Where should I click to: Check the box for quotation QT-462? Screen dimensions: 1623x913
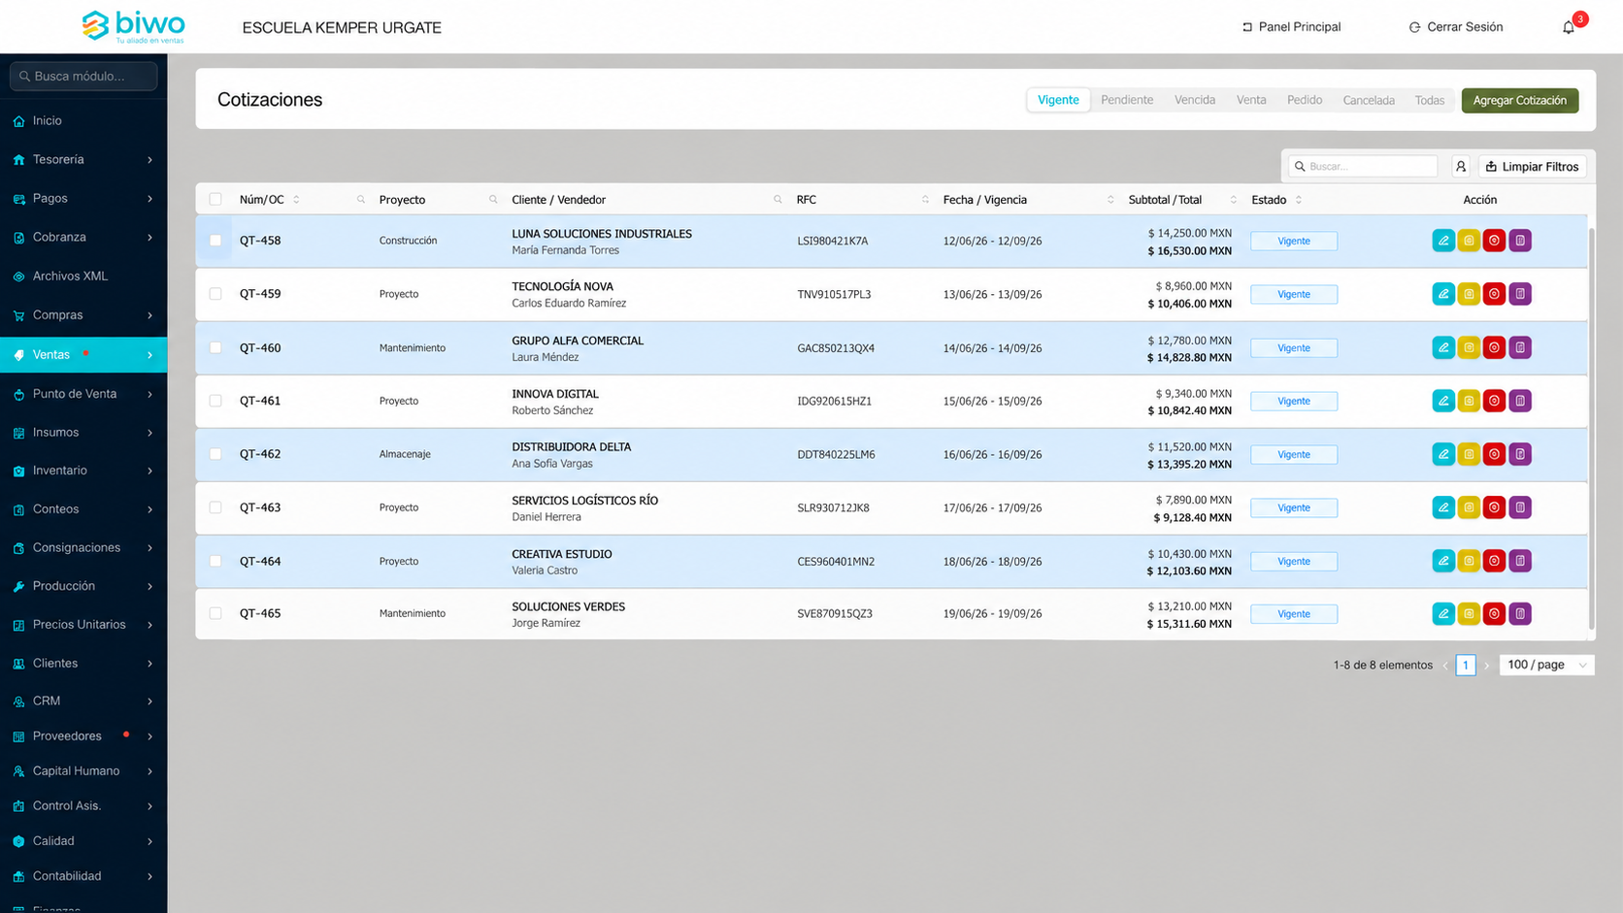[x=215, y=454]
